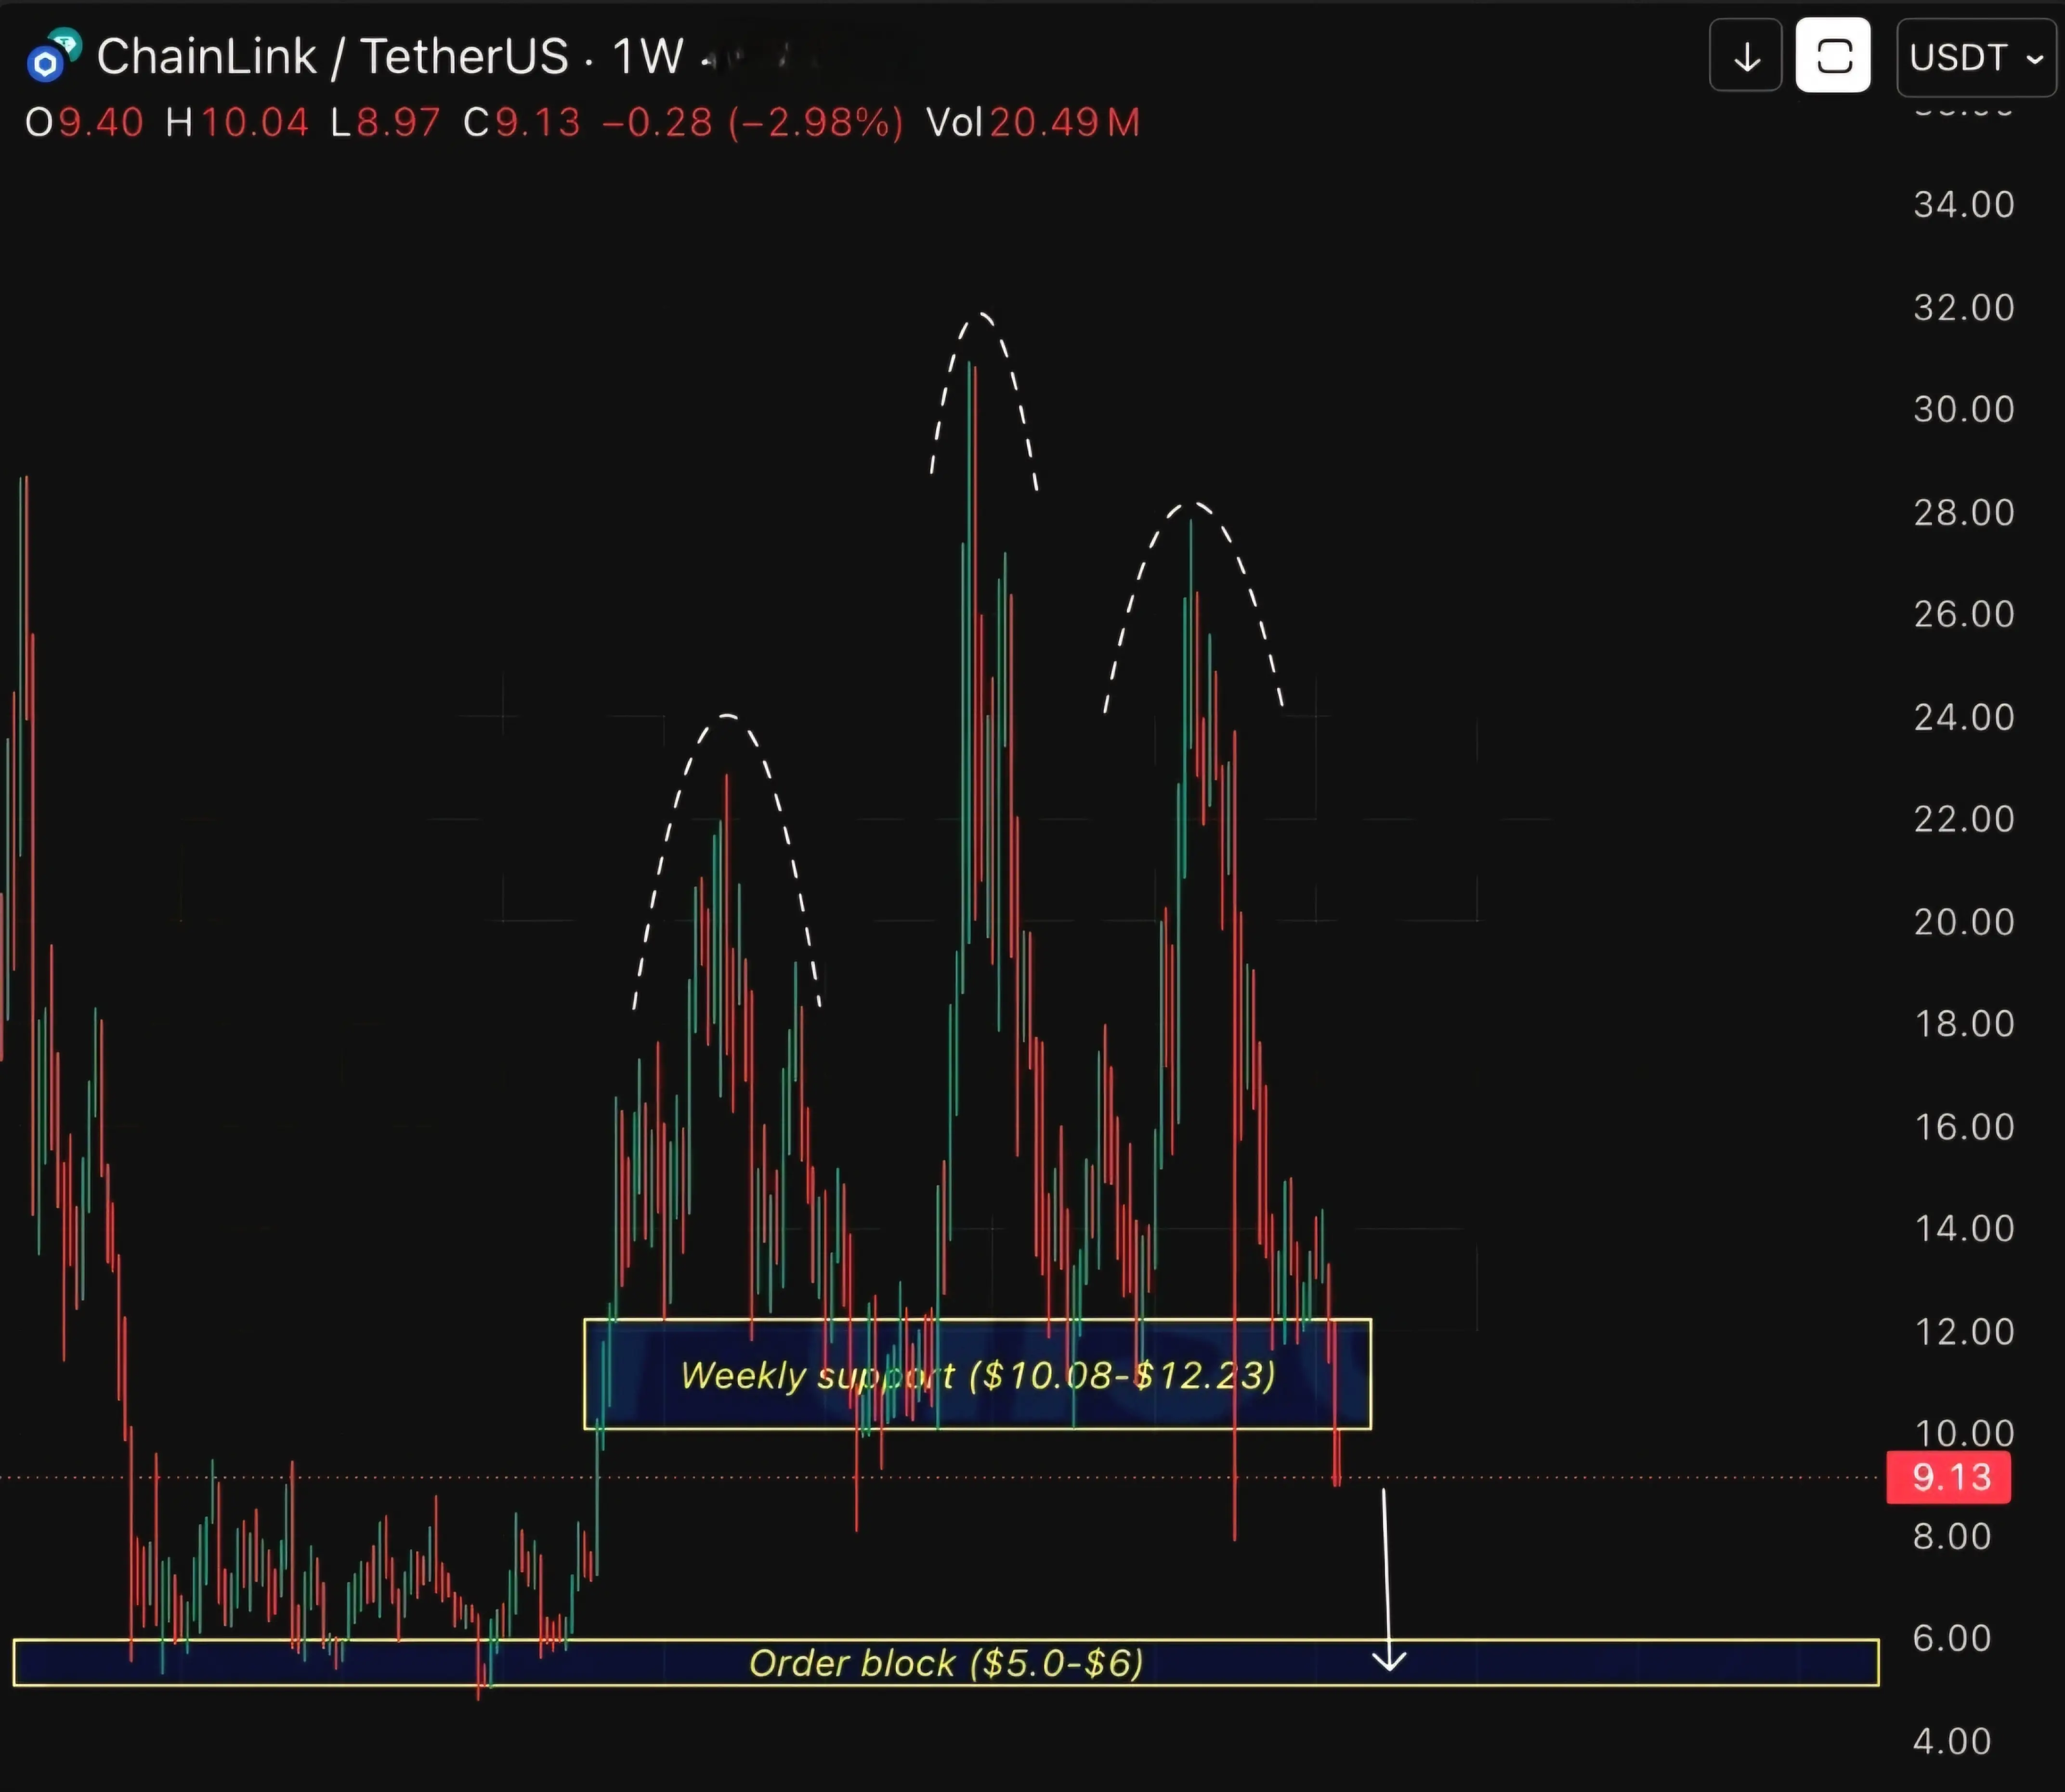Click the Vol 20.49M volume readout

tap(1032, 123)
